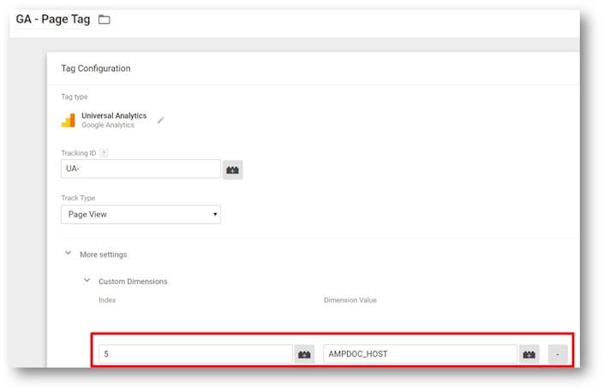604x391 pixels.
Task: Edit tag type via pencil icon
Action: pos(160,120)
